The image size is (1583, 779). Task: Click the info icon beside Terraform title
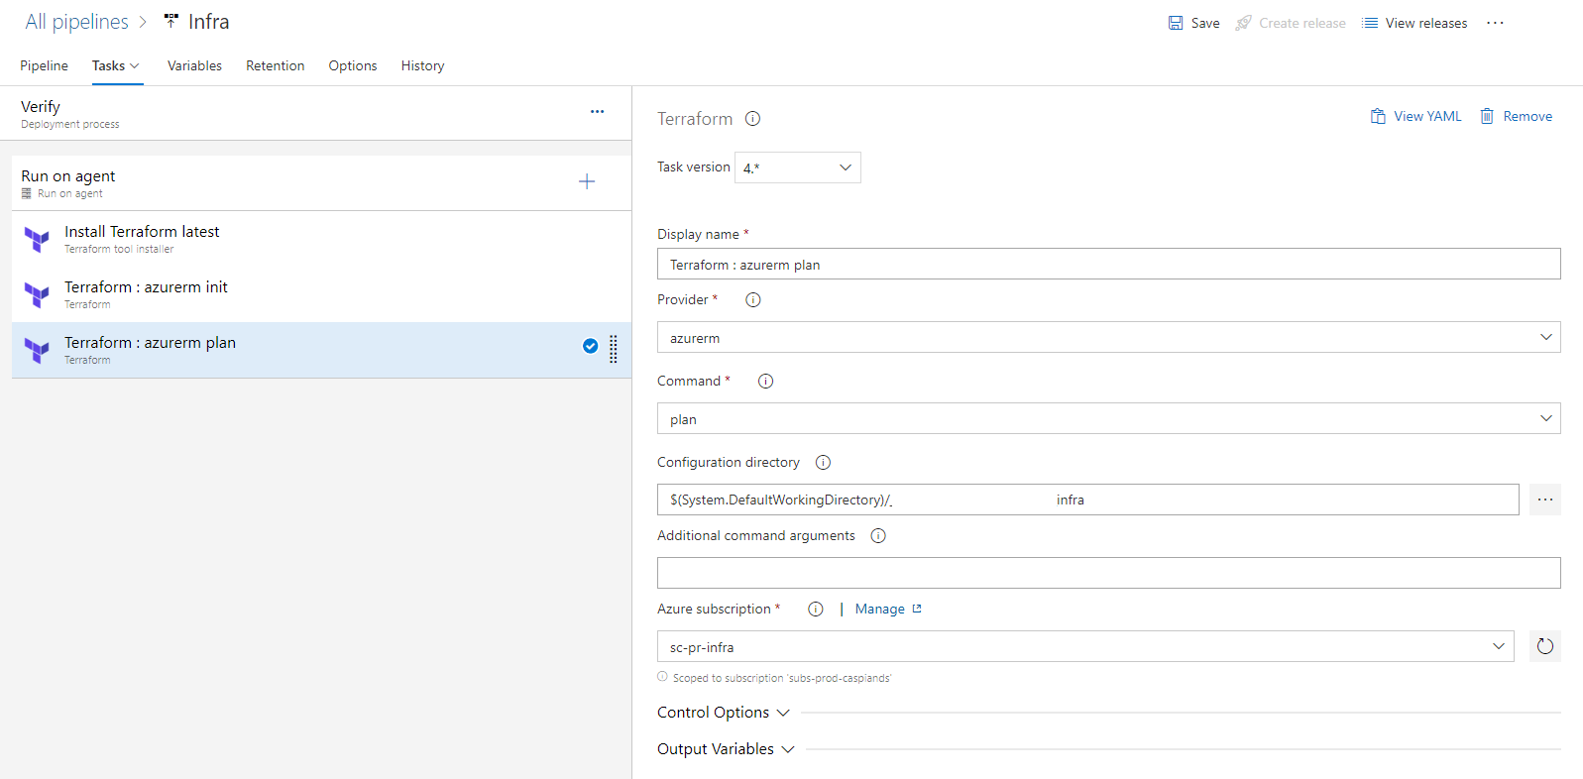752,119
